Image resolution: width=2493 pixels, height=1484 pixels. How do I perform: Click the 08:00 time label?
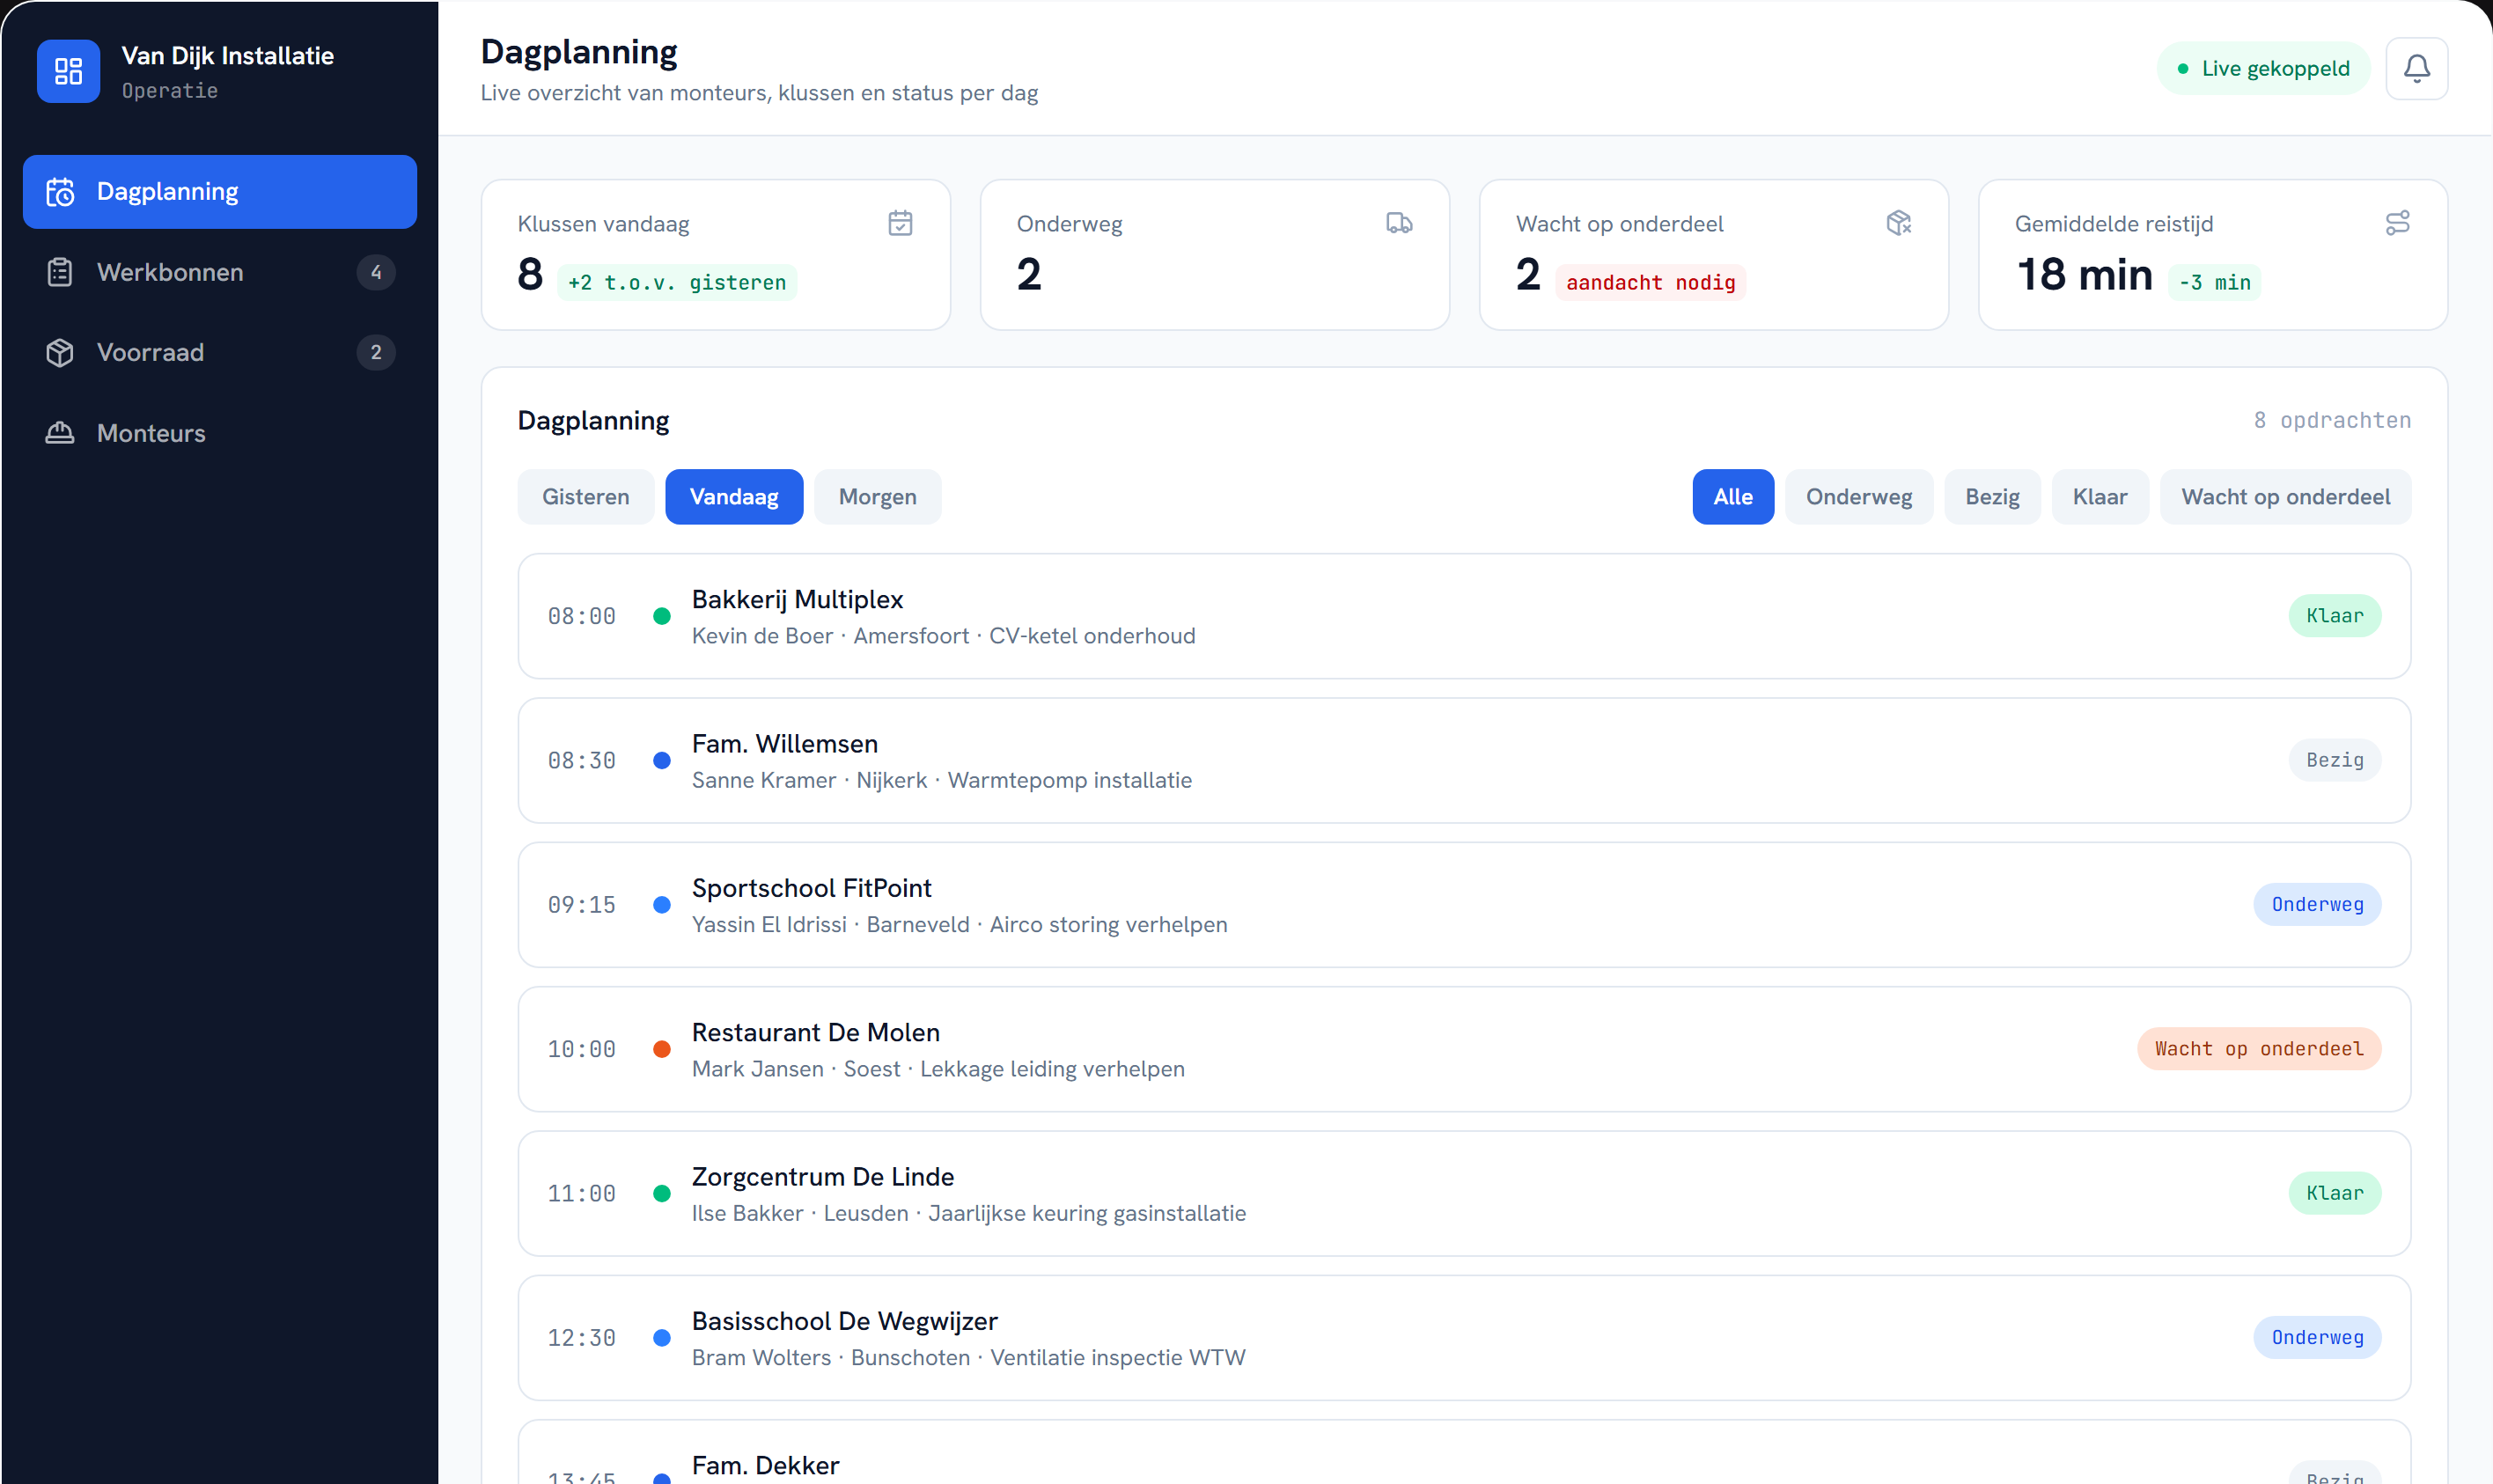pyautogui.click(x=581, y=617)
